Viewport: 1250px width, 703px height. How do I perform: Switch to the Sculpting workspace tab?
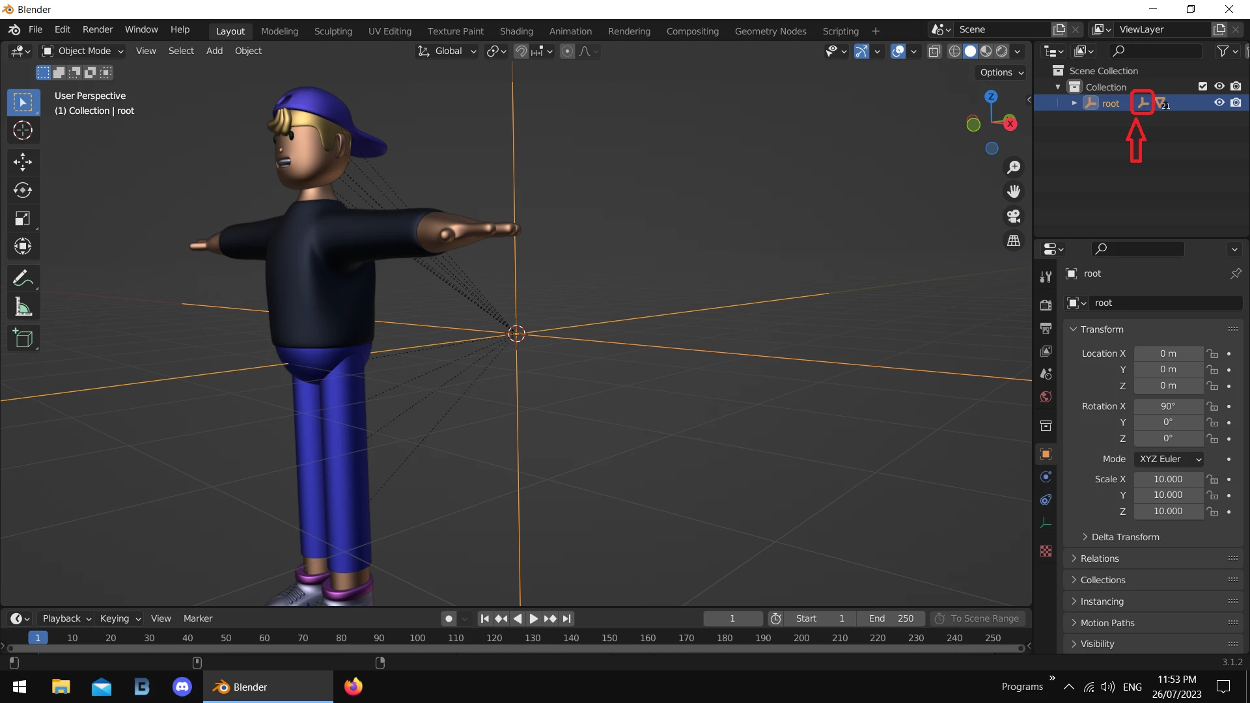333,31
